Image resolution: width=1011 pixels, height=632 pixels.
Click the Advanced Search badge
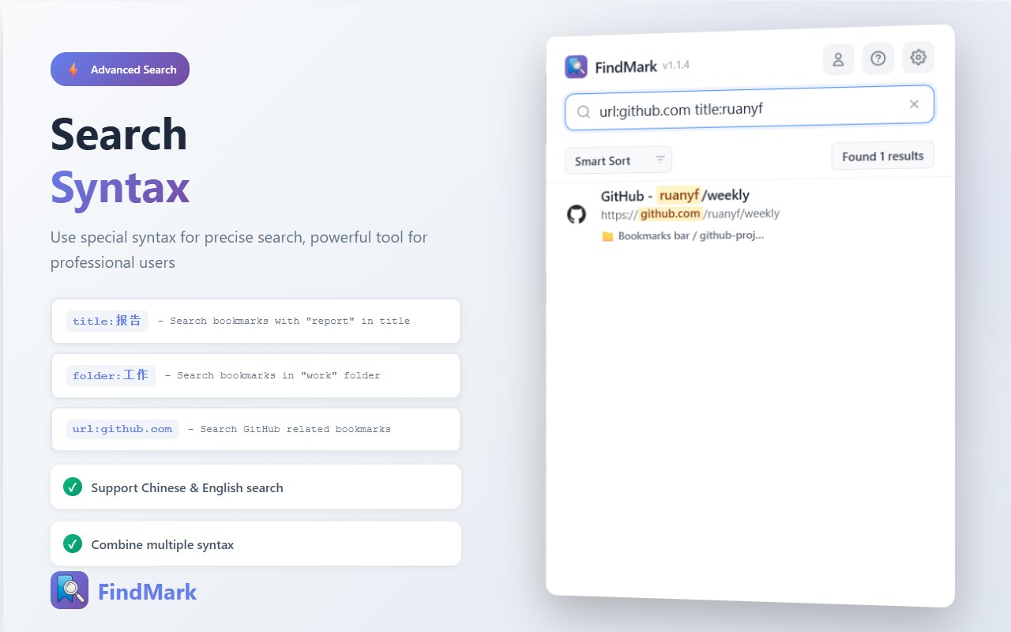click(120, 70)
